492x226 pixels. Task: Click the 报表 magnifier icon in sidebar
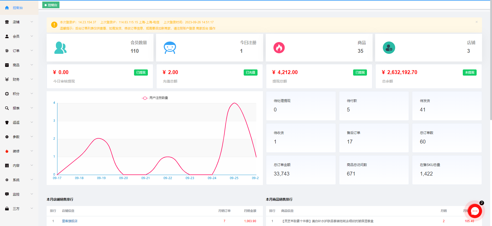pos(7,108)
